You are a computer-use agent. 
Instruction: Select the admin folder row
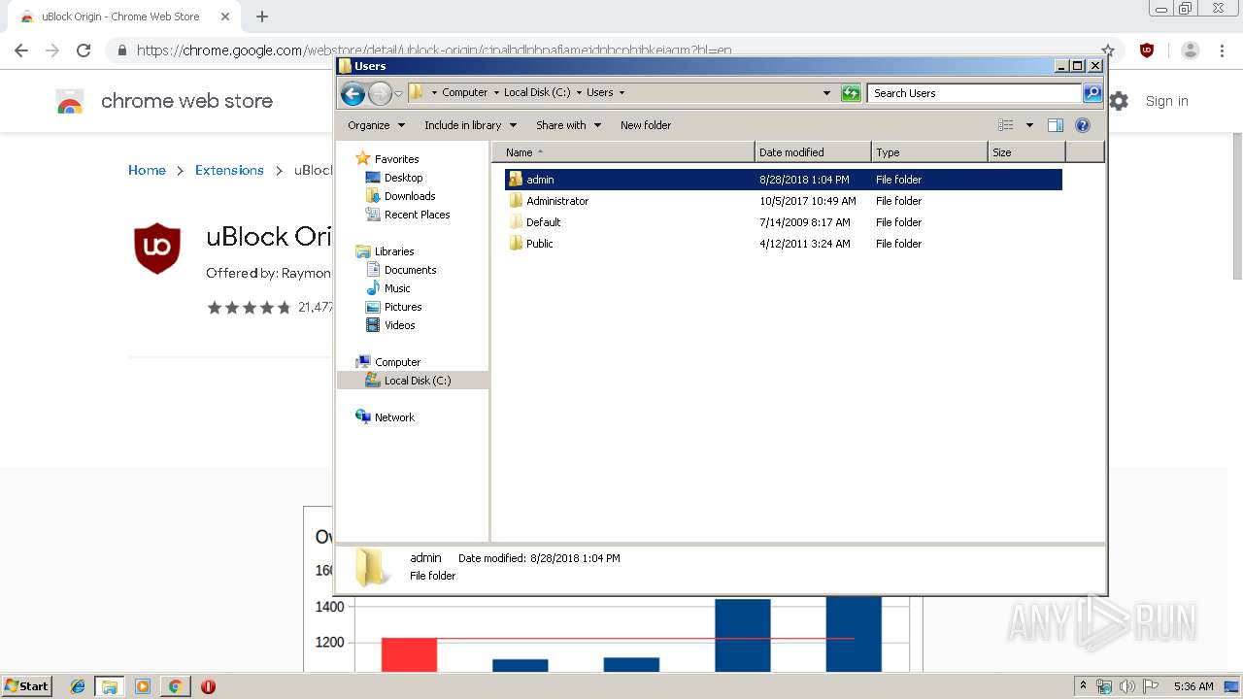tap(783, 180)
